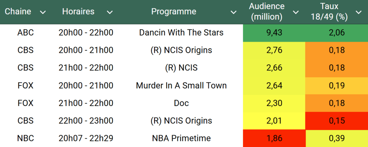The image size is (368, 147).
Task: Expand the Horaires column filter arrow
Action: (x=110, y=12)
